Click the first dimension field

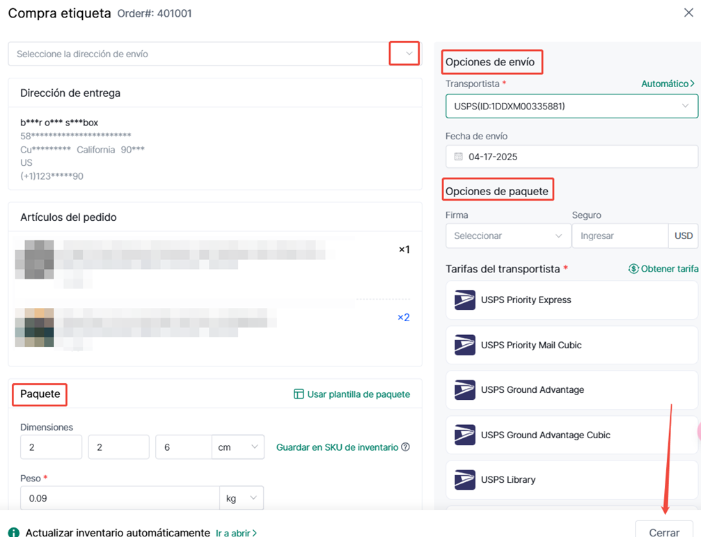tap(51, 447)
